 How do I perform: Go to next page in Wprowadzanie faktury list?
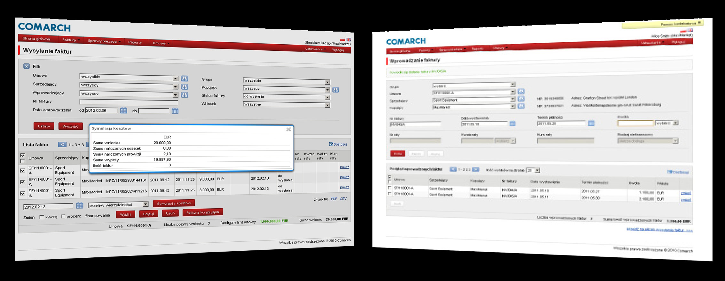[476, 170]
